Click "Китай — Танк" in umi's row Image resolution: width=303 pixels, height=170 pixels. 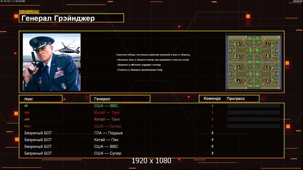point(107,119)
